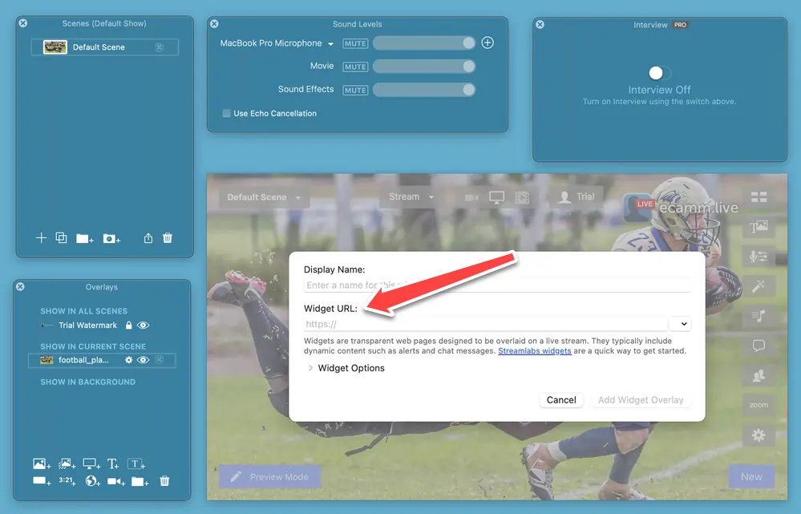The width and height of the screenshot is (801, 514).
Task: Open the sound effects panel icon in sidebar
Action: (x=759, y=315)
